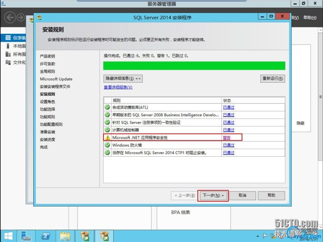Open 已通过 link for registry consistency rule
323x242 pixels.
pyautogui.click(x=229, y=123)
